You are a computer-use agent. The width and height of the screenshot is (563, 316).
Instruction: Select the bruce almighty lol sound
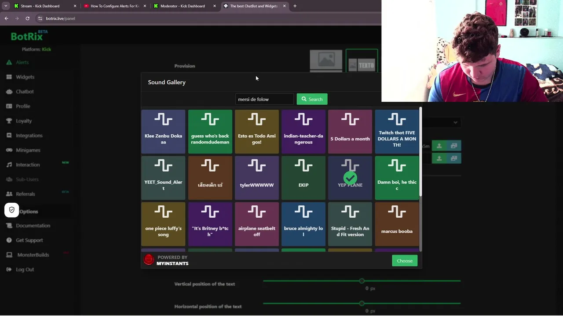tap(303, 224)
